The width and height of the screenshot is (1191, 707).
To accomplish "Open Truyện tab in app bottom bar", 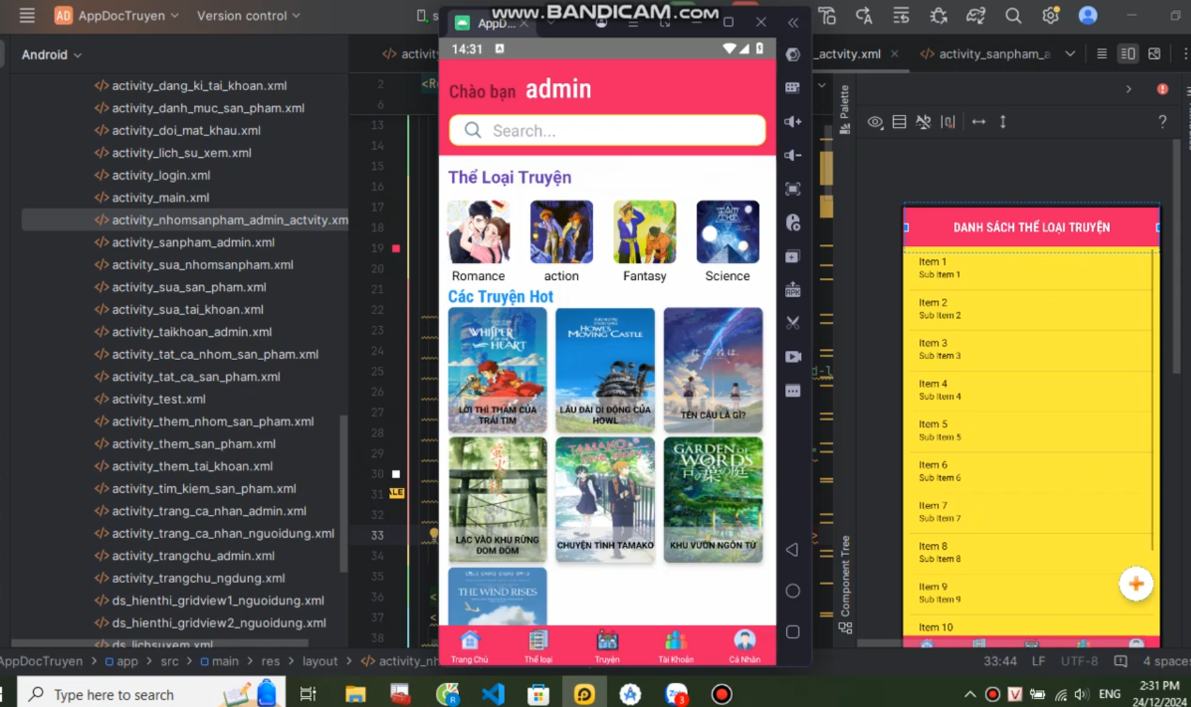I will click(x=607, y=646).
